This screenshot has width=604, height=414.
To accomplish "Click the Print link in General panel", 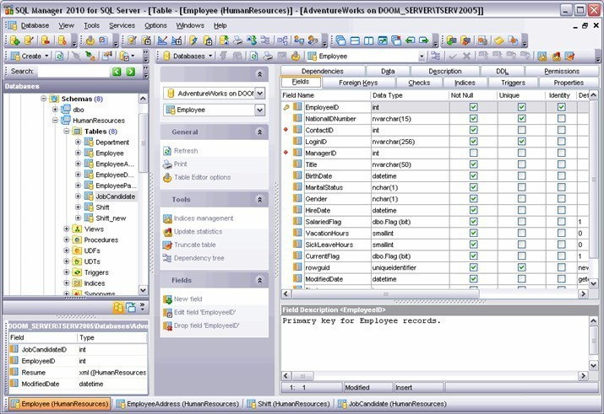I will (x=180, y=164).
